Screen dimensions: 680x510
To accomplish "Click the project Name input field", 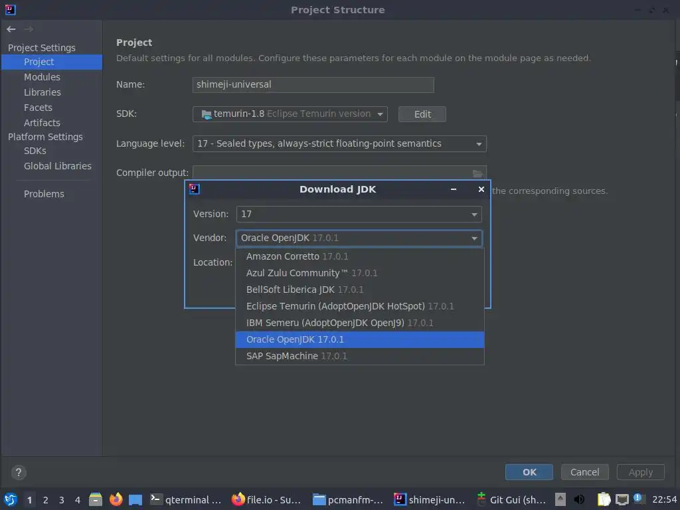I will click(x=313, y=84).
